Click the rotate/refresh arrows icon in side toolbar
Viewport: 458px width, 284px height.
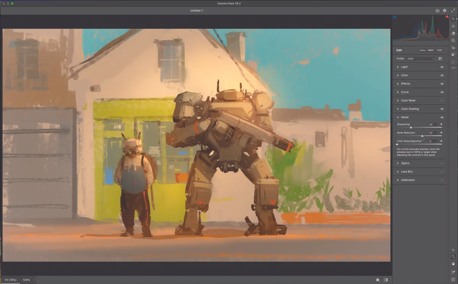click(x=453, y=250)
